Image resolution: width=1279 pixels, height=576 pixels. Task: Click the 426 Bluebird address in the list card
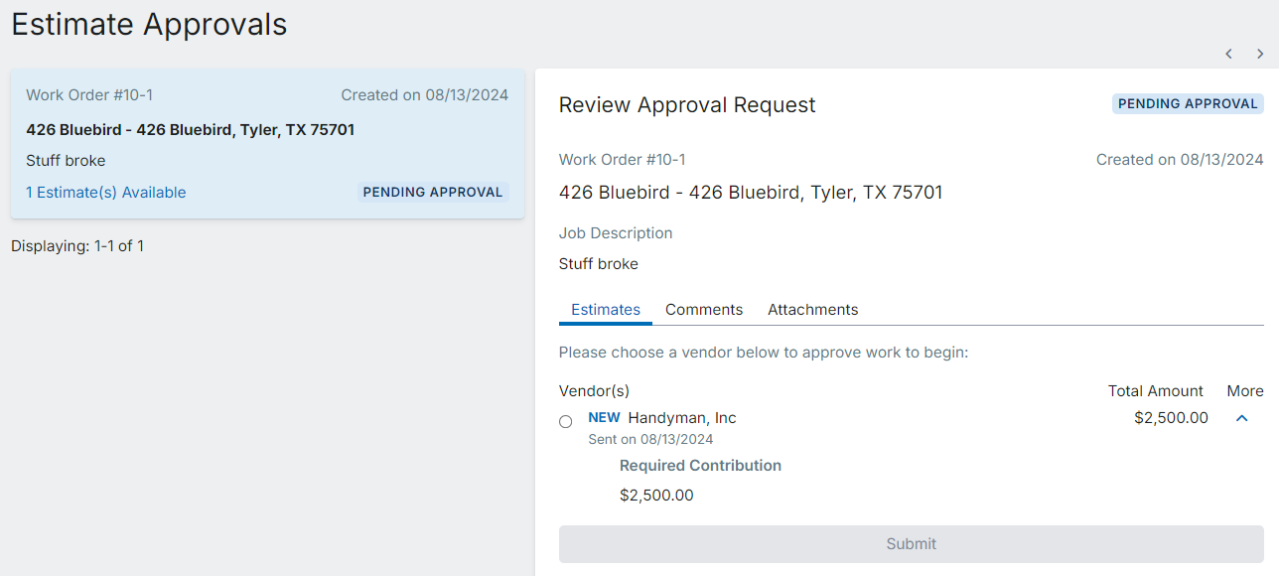(190, 130)
